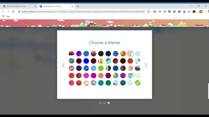Close the Microsoft Office Home tab
This screenshot has width=209, height=117.
tap(35, 6)
